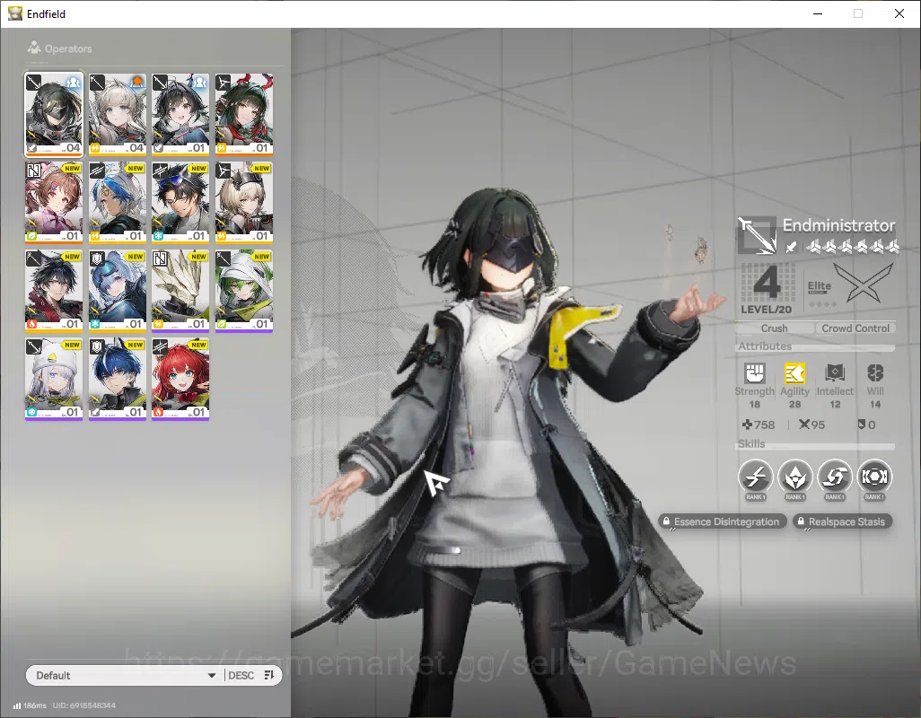921x718 pixels.
Task: Click the Strength attribute fist icon
Action: [x=755, y=372]
